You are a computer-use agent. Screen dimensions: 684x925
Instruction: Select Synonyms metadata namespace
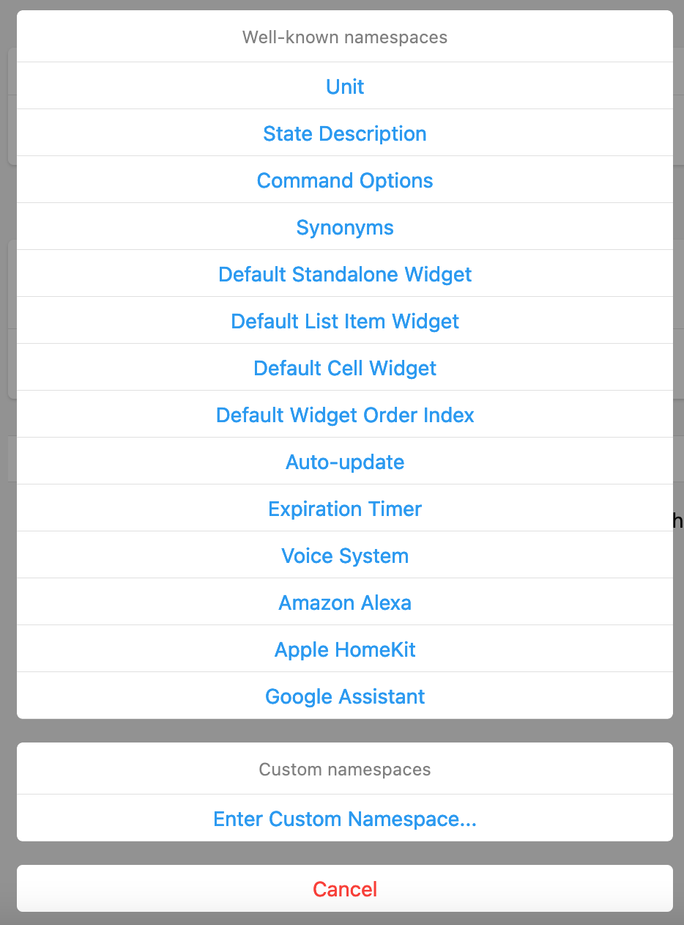point(345,227)
